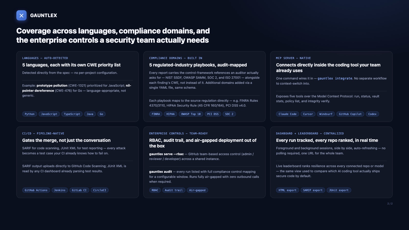Click 'CI/CD — PIPELINE-NATIVE' label
Image resolution: width=409 pixels, height=230 pixels.
coord(43,133)
